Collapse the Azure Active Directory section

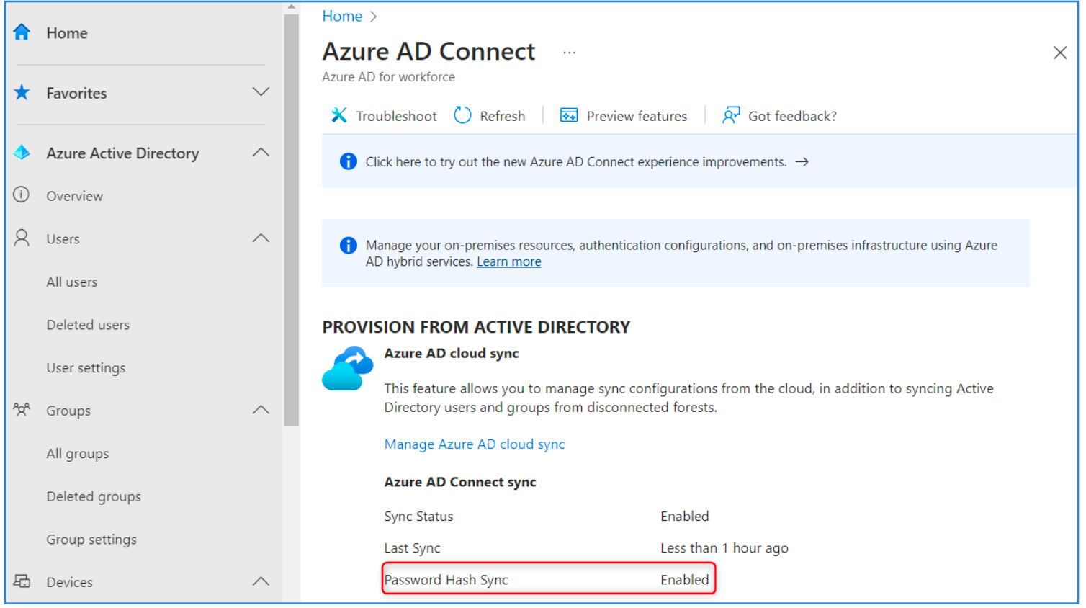[261, 153]
